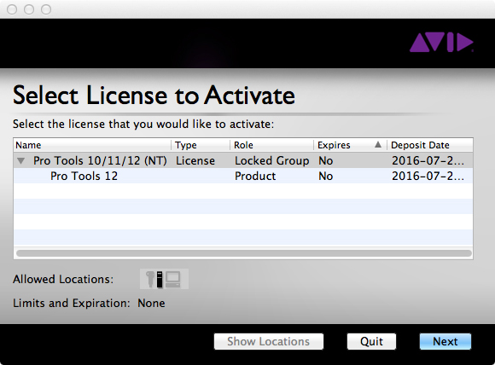Image resolution: width=495 pixels, height=365 pixels.
Task: Click the deposit date of the Locked Group row
Action: click(x=428, y=161)
